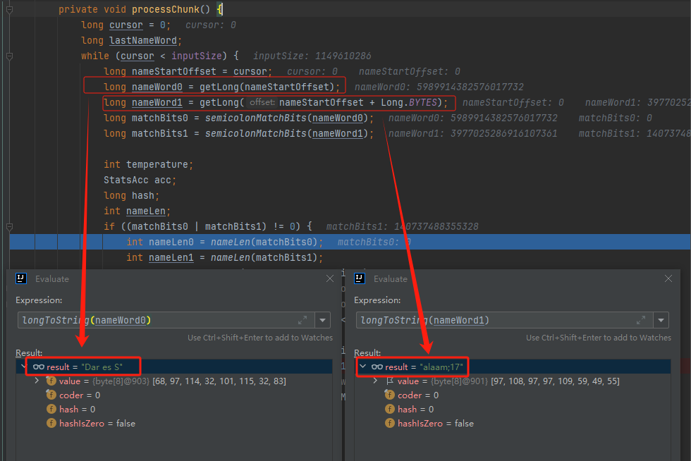Collapse the result "alaam;17" node

(x=362, y=367)
